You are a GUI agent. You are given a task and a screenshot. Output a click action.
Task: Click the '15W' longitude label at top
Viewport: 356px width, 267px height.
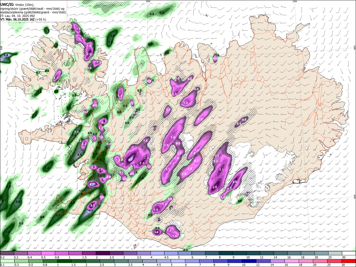pos(295,1)
